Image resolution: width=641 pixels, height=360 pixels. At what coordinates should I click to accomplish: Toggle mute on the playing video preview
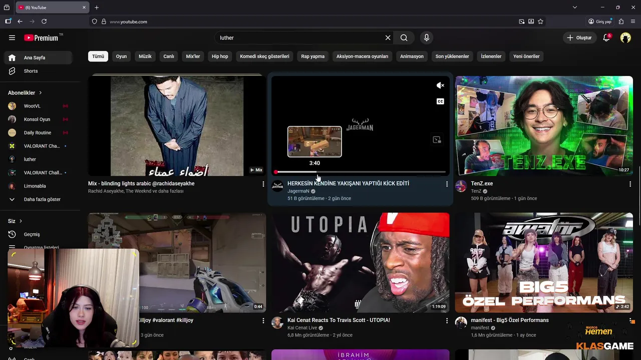[440, 85]
